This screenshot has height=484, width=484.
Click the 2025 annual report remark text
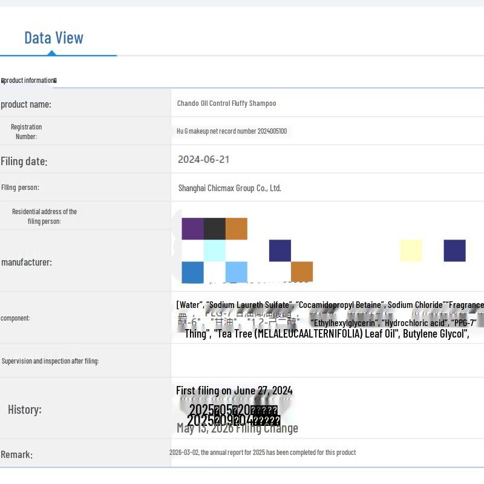[x=263, y=453]
